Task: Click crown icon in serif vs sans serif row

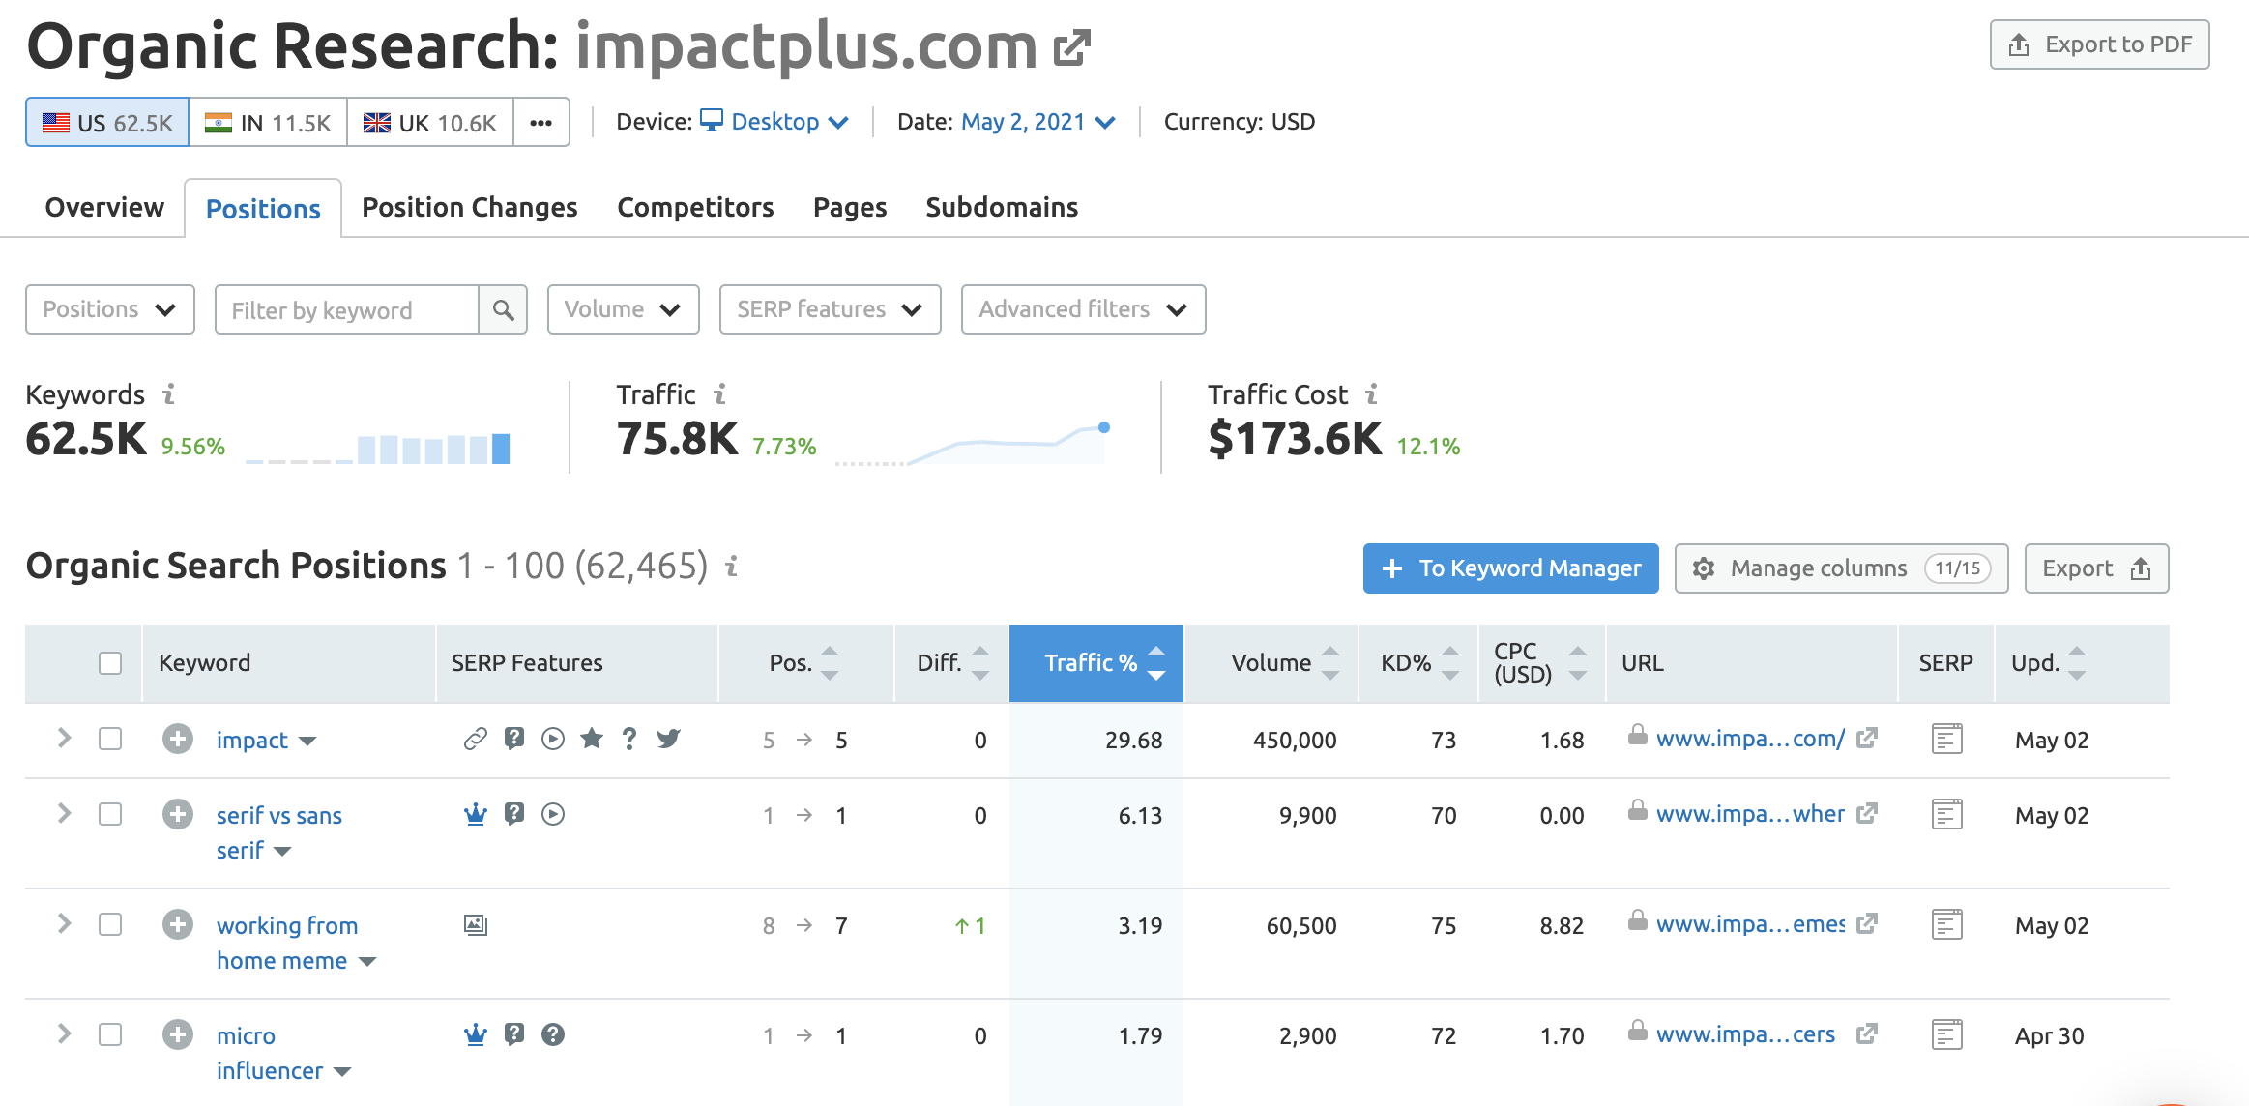Action: pyautogui.click(x=475, y=815)
